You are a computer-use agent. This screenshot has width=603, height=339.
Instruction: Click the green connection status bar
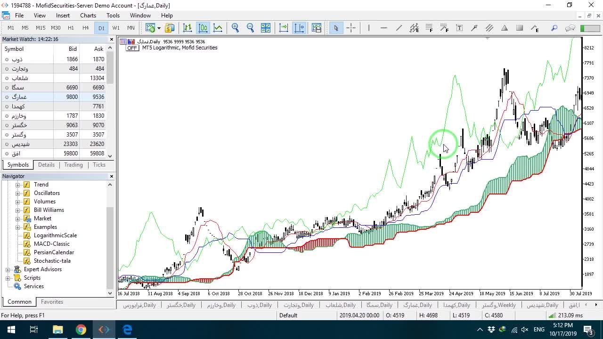[x=590, y=28]
